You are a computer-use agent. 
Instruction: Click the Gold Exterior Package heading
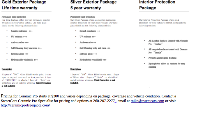point(24,2)
